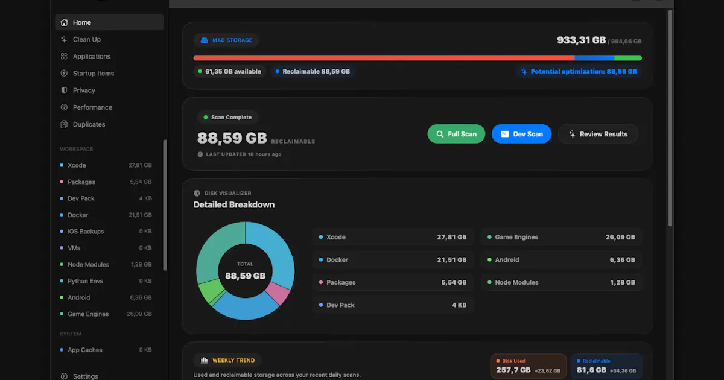Click the sidebar vertical scrollbar
724x380 pixels.
[165, 205]
